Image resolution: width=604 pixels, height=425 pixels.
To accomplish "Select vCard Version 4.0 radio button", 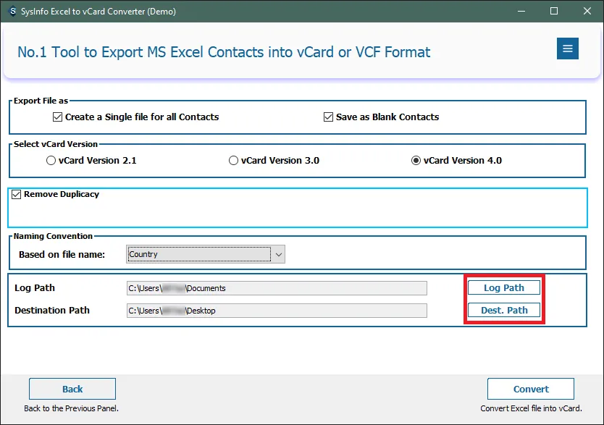I will (416, 161).
